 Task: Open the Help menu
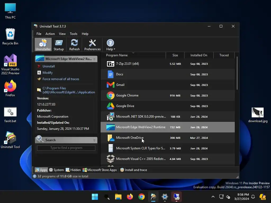coord(85,34)
